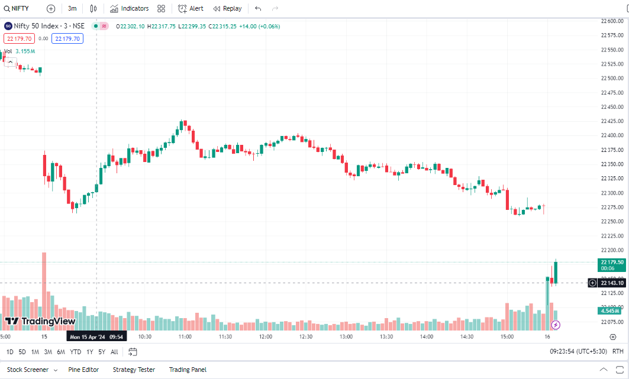Open the go-to-date calendar icon
Image resolution: width=629 pixels, height=379 pixels.
pos(133,351)
